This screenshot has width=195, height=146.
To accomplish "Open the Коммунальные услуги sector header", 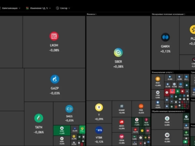I will pos(162,72).
